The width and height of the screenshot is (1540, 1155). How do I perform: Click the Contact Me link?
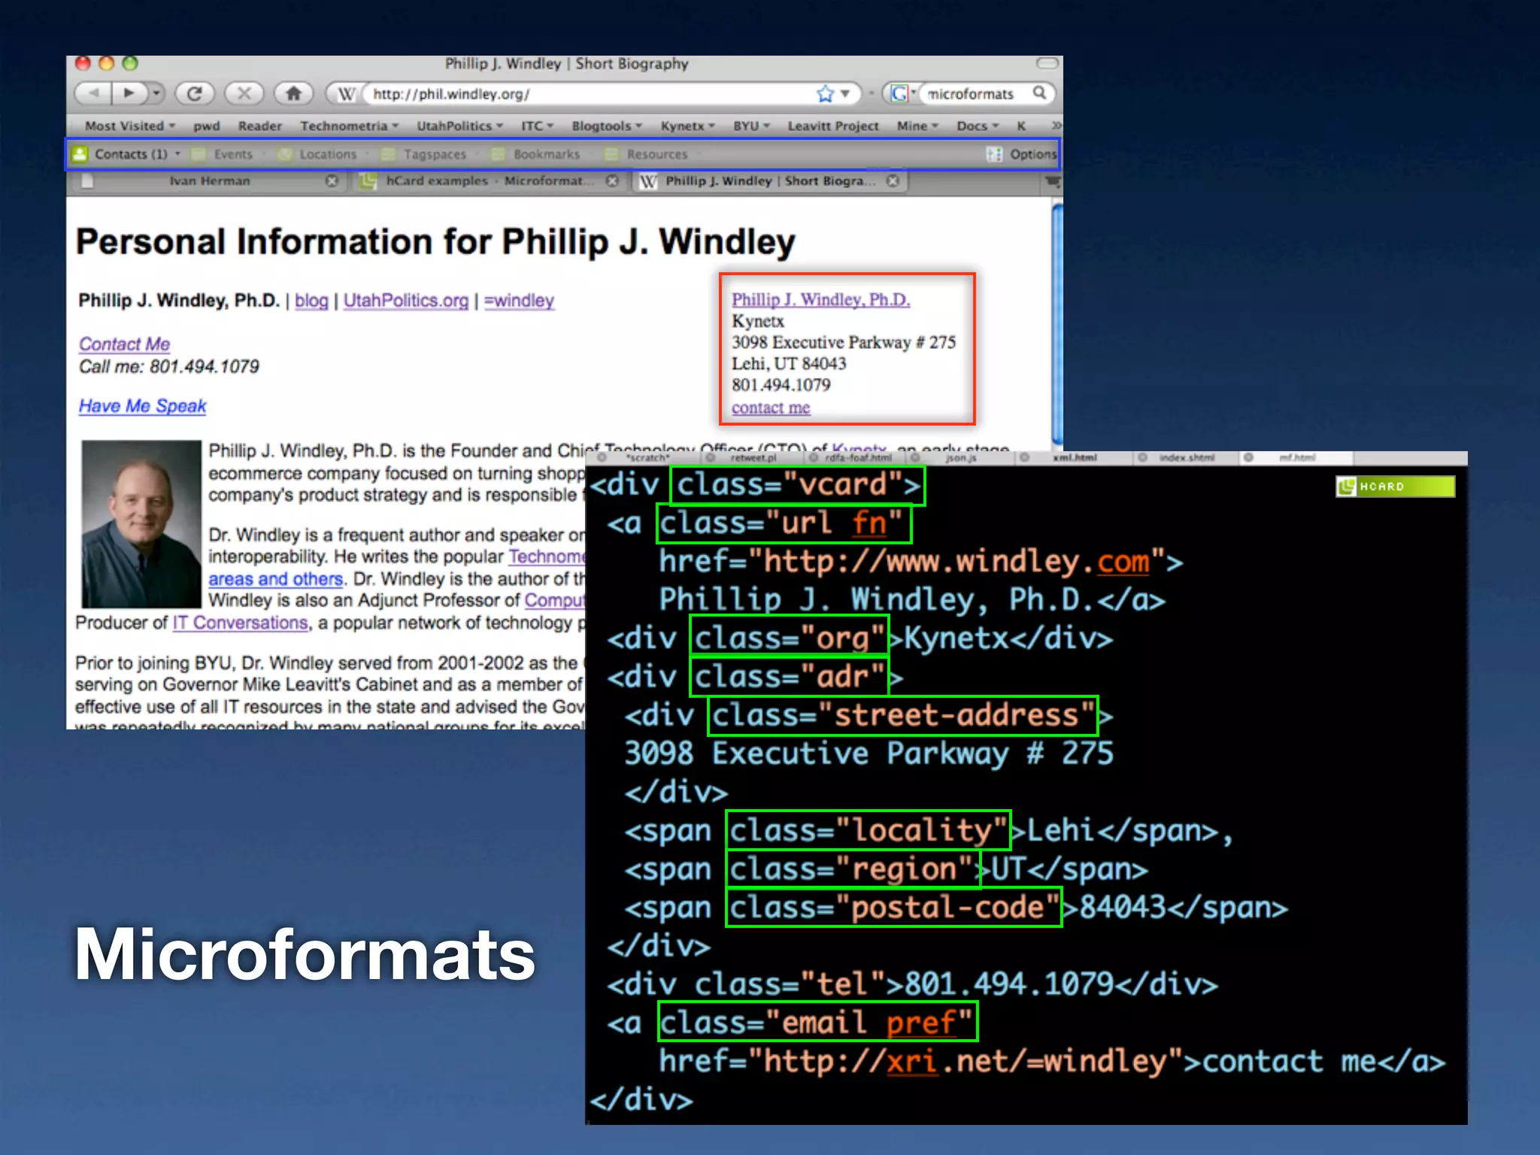click(x=125, y=344)
